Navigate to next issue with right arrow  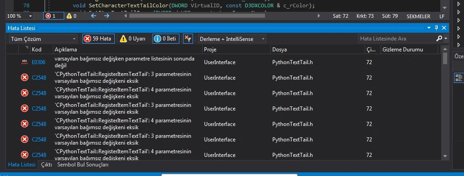(107, 15)
